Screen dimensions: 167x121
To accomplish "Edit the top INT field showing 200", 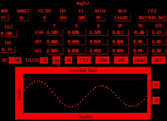I will tap(63, 18).
